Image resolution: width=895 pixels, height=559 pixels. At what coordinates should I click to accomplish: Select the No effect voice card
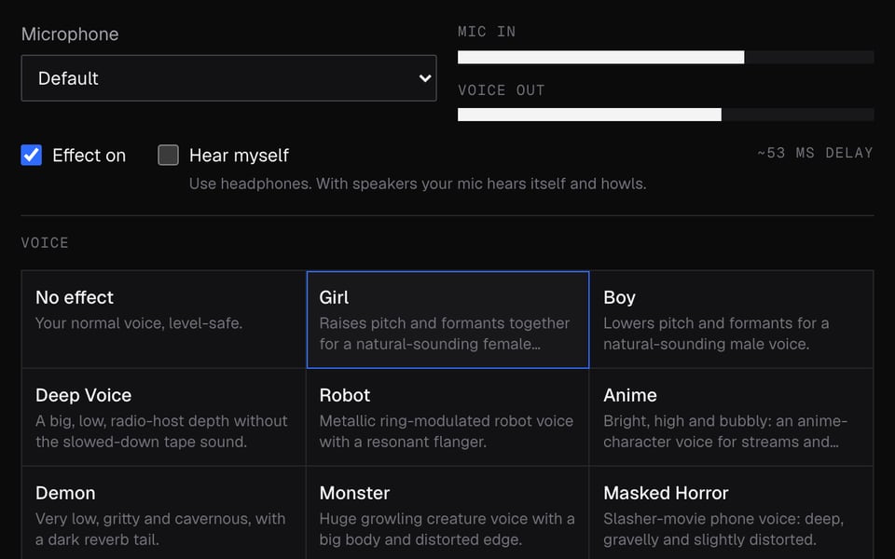[164, 320]
